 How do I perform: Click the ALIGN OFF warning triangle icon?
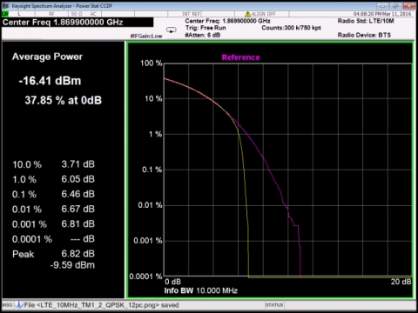(247, 14)
